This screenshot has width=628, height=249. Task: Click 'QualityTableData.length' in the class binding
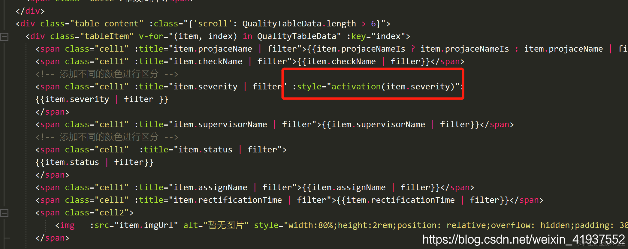(x=299, y=24)
